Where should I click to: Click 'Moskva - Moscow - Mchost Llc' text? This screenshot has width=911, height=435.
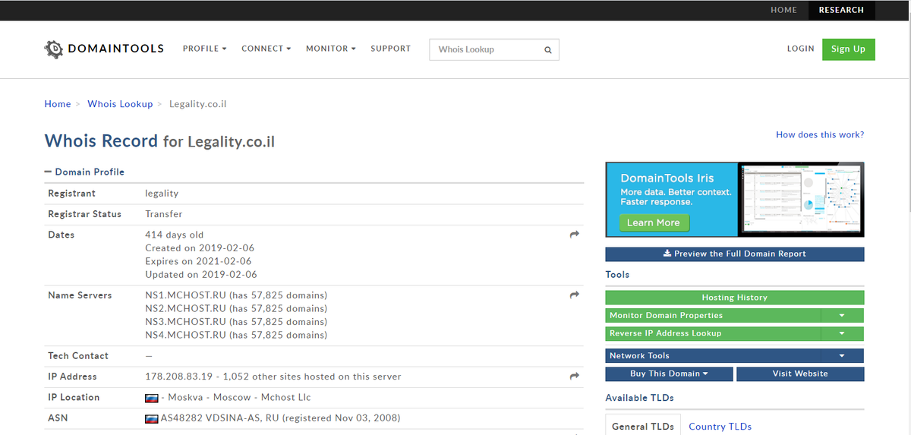tap(239, 398)
